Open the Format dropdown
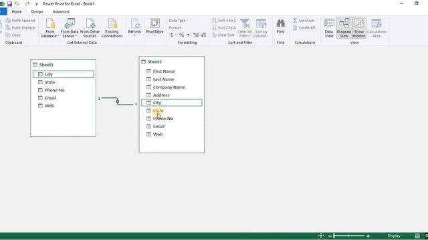 pos(176,27)
